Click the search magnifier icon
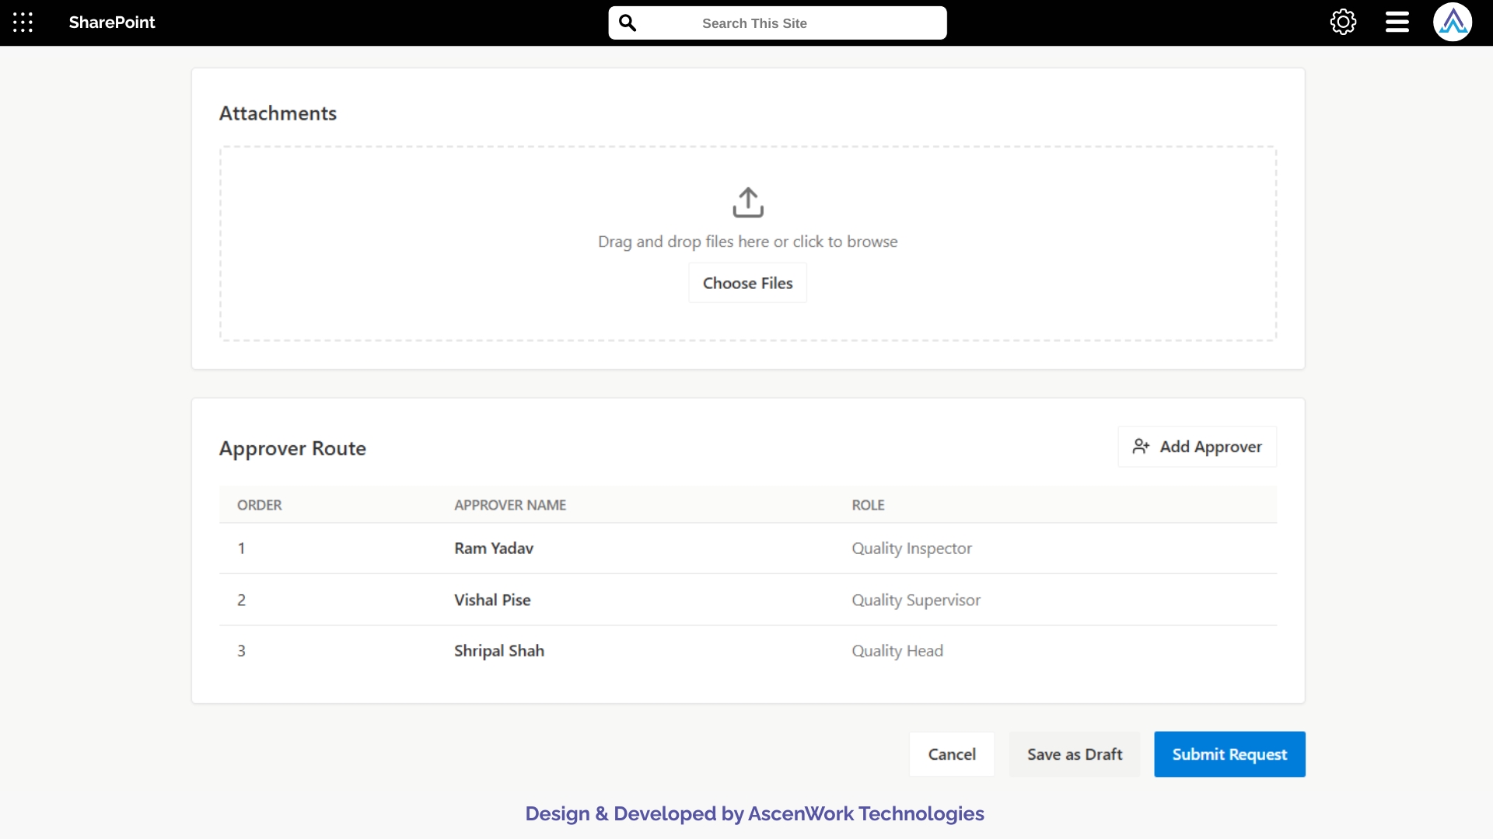 (628, 22)
